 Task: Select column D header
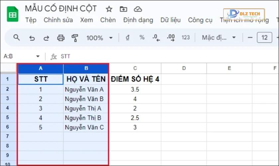tap(184, 68)
